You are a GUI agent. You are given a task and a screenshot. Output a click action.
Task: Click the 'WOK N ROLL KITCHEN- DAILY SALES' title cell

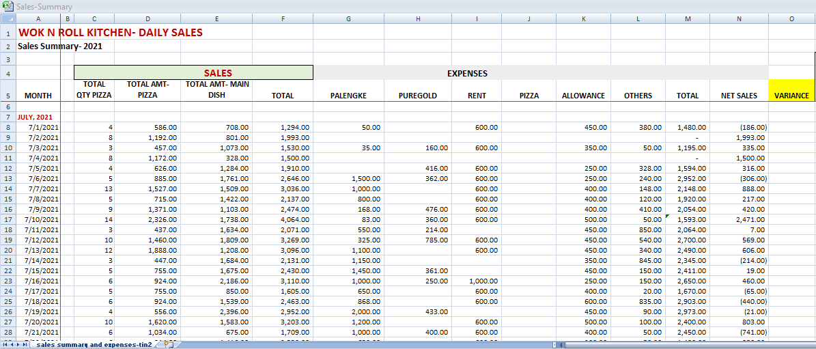111,32
